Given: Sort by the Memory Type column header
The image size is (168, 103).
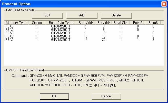Looking at the screenshot, I should 16,23.
